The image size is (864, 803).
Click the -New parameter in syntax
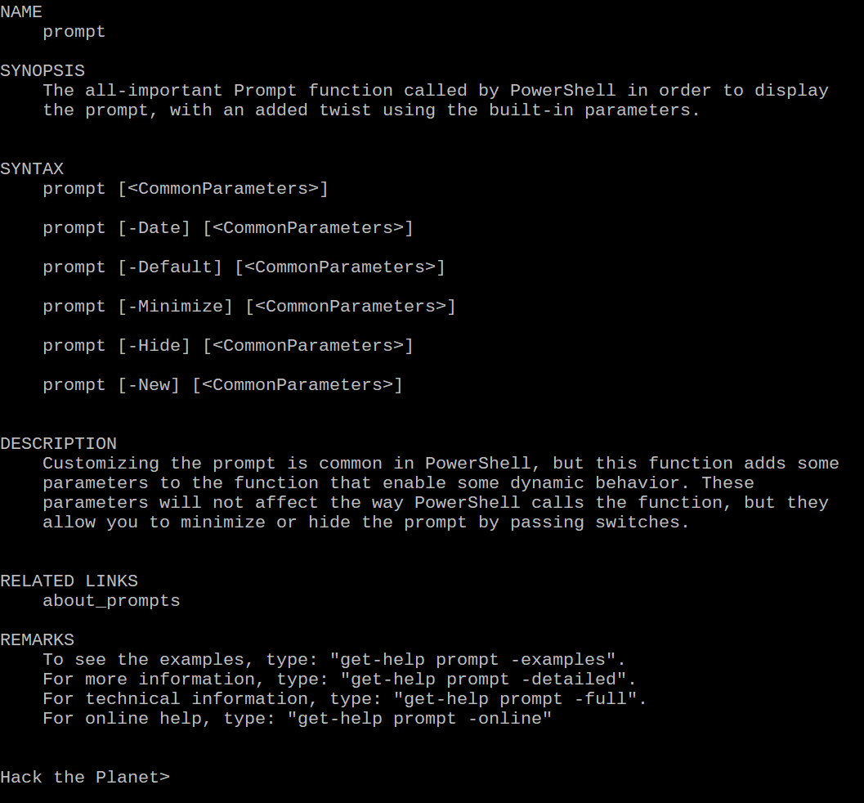point(149,385)
